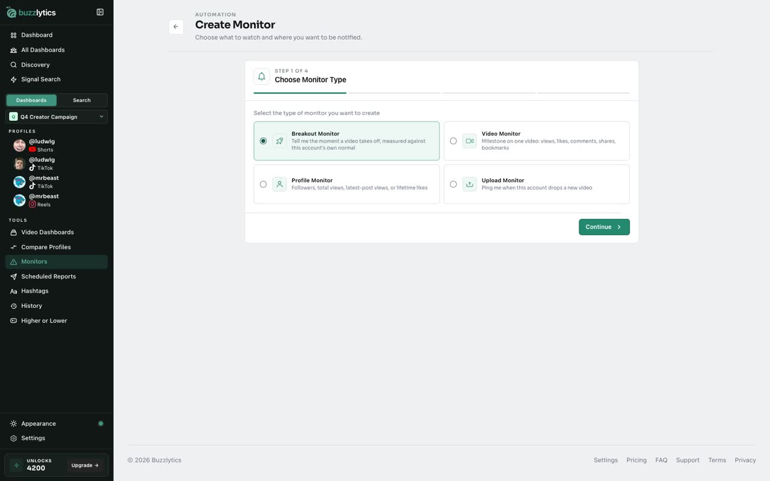Viewport: 770px width, 481px height.
Task: Open the Privacy footer link
Action: point(745,461)
